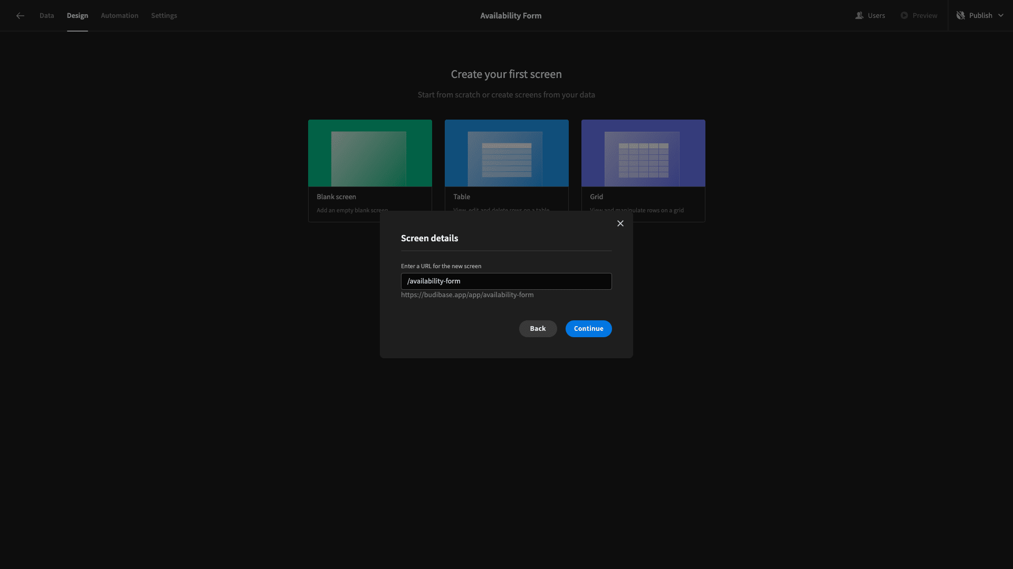Go to the Settings tab

[164, 16]
